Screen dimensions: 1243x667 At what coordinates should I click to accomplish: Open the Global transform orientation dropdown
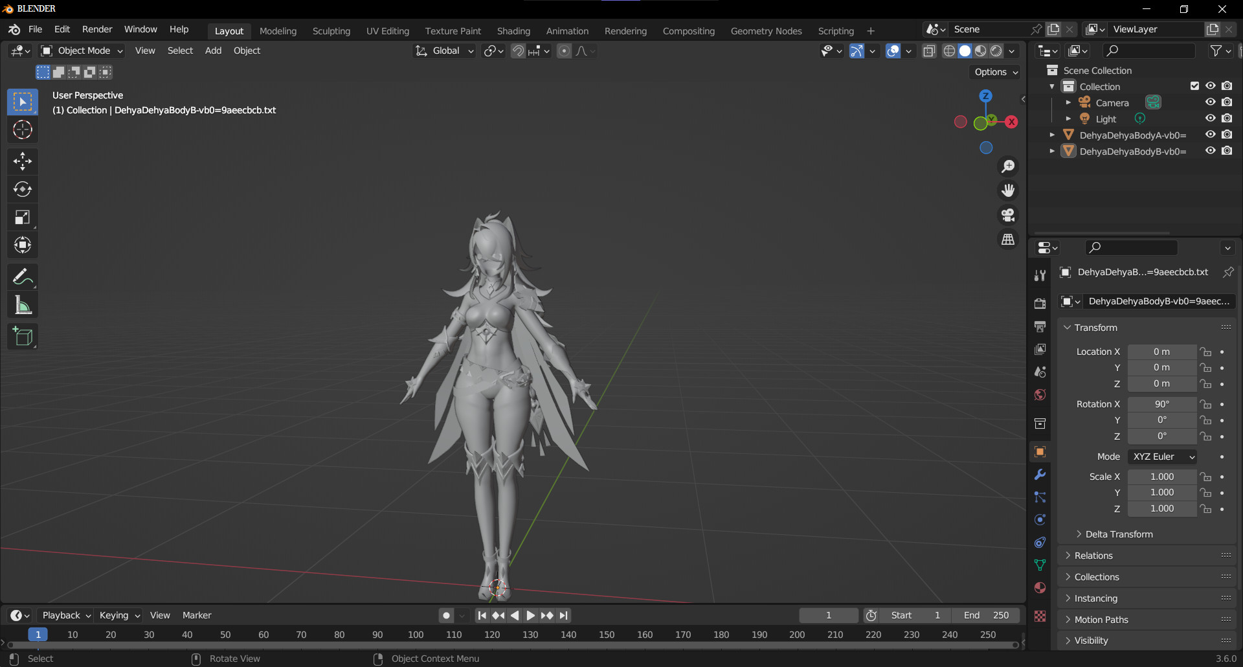pos(444,51)
